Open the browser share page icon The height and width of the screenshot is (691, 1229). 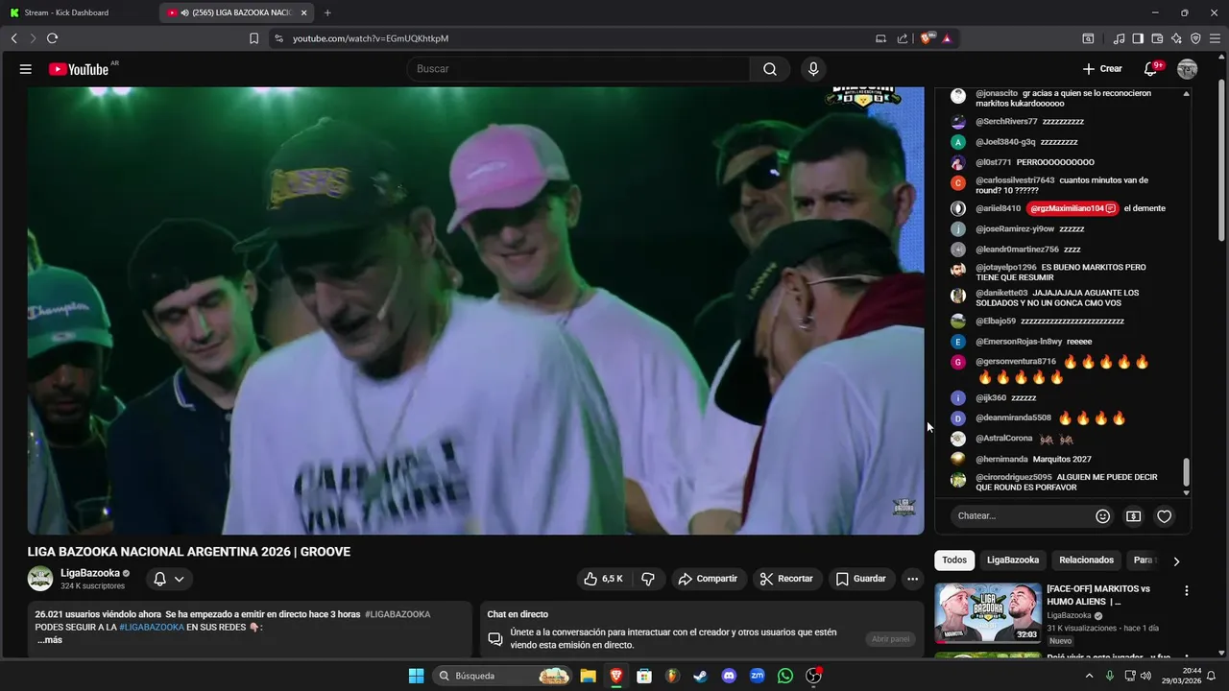click(x=902, y=38)
